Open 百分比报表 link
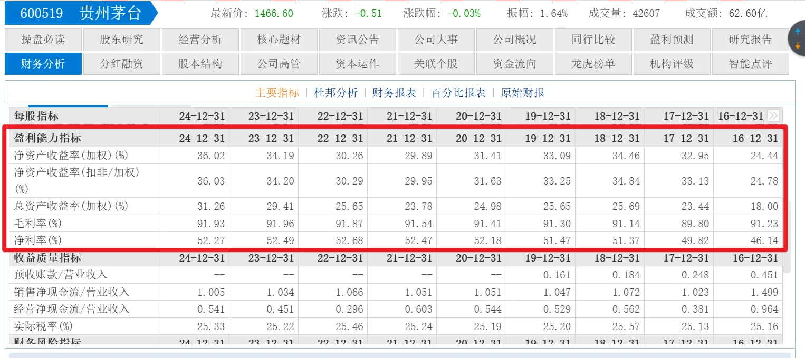 coord(458,93)
